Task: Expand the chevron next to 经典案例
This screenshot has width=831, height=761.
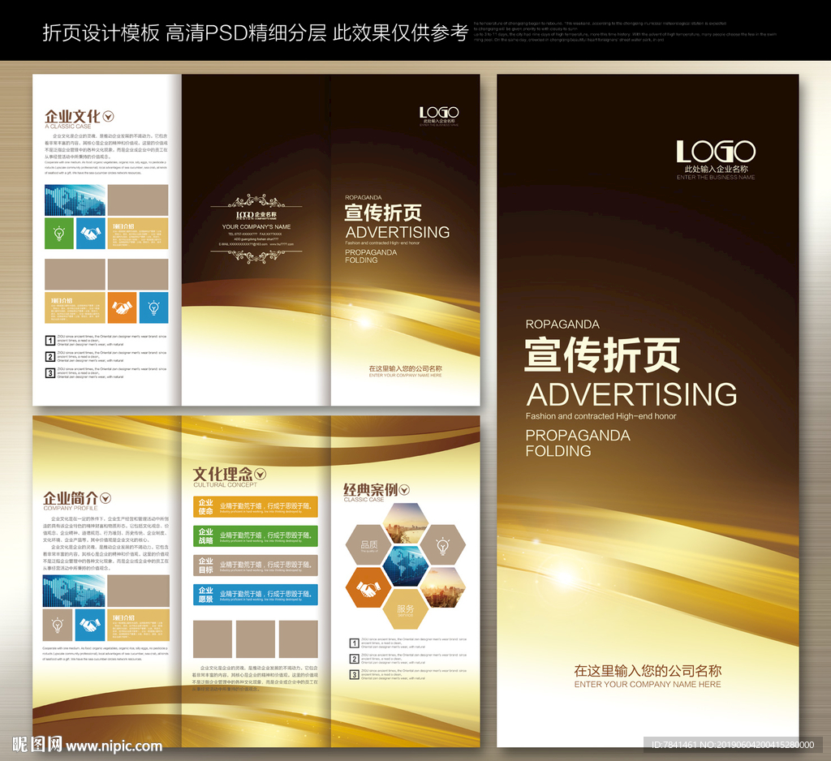Action: tap(404, 490)
